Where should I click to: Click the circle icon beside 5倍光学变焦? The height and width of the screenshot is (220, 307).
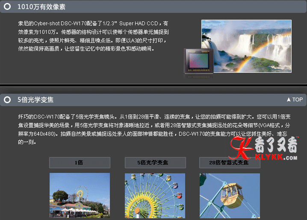coord(7,100)
